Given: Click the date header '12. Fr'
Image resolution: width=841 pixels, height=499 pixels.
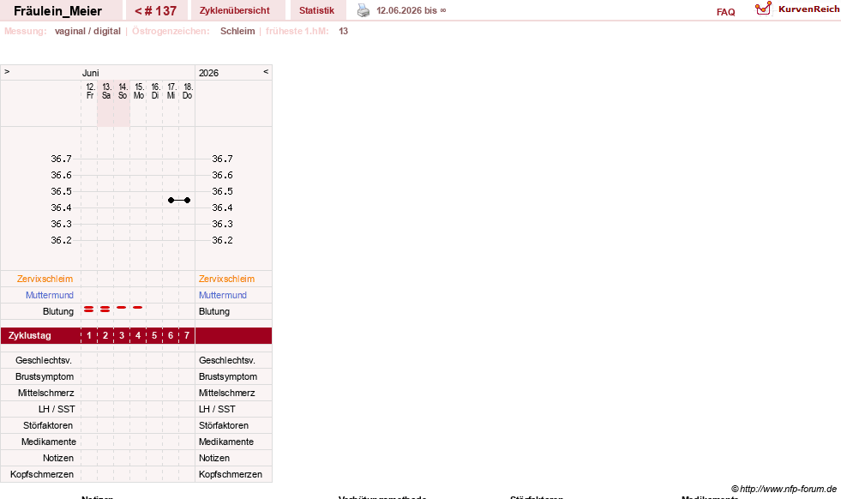Looking at the screenshot, I should click(x=90, y=91).
